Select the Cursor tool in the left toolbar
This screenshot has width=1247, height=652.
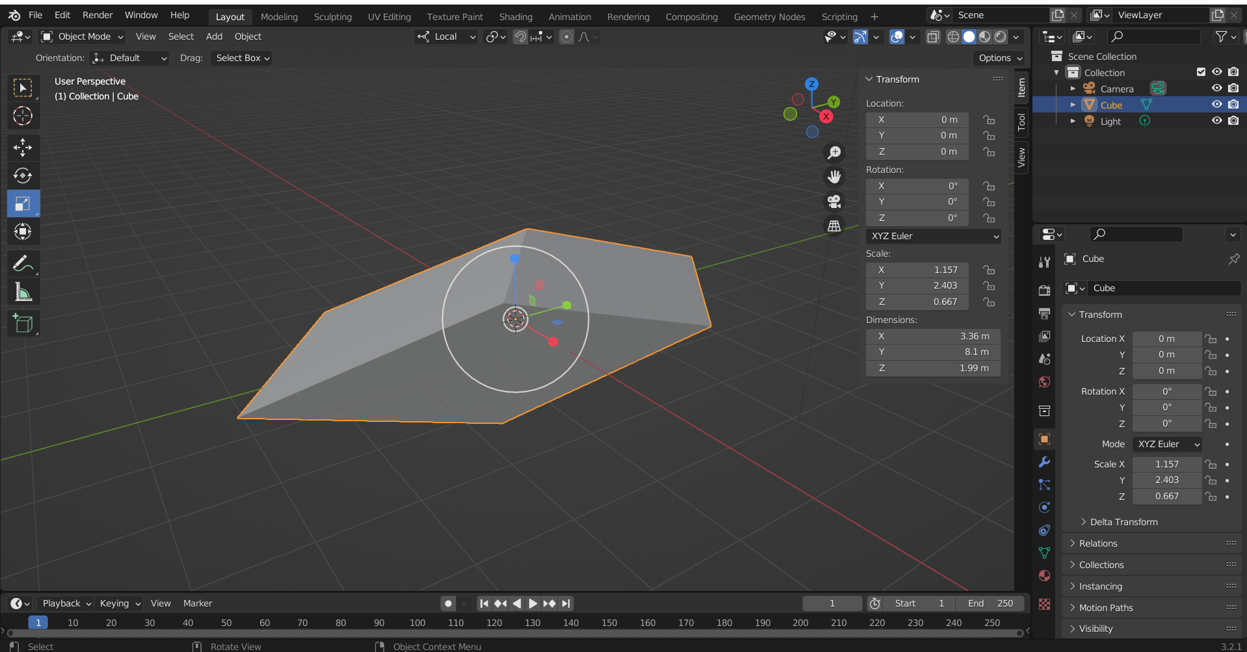click(23, 116)
